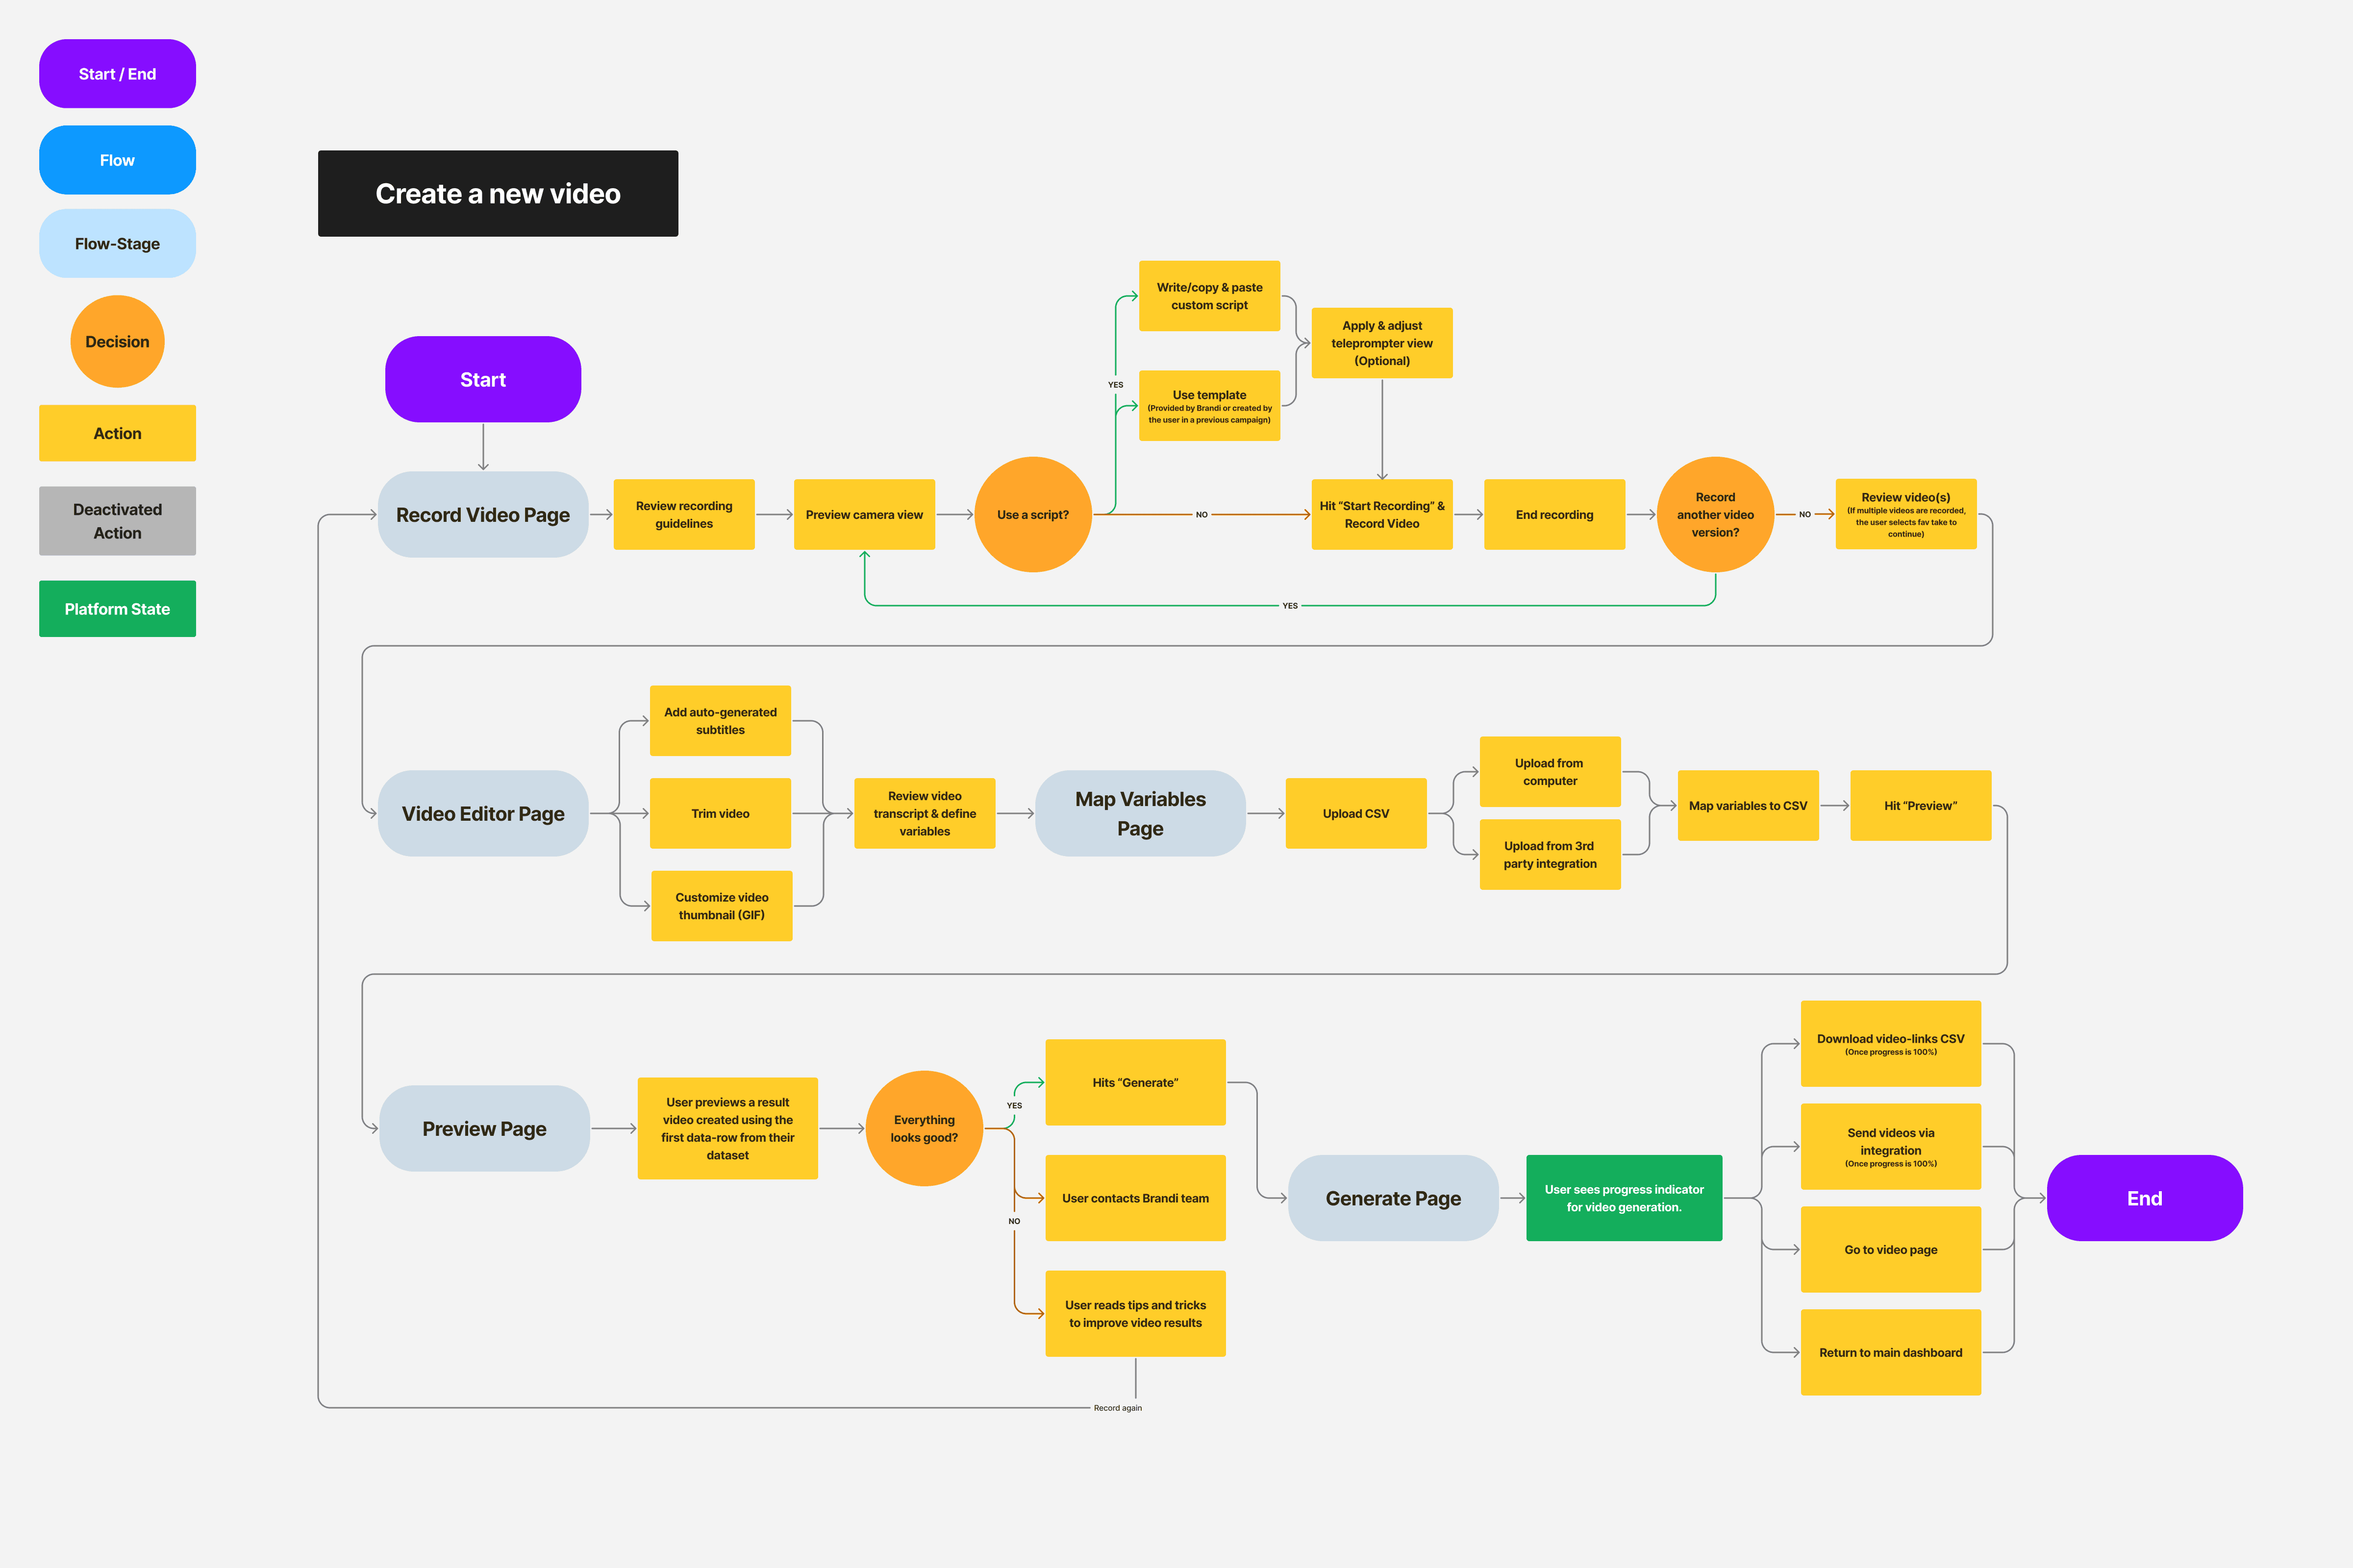Viewport: 2353px width, 1568px height.
Task: Select 'Apply & adjust teleprompter view' box
Action: 1381,343
